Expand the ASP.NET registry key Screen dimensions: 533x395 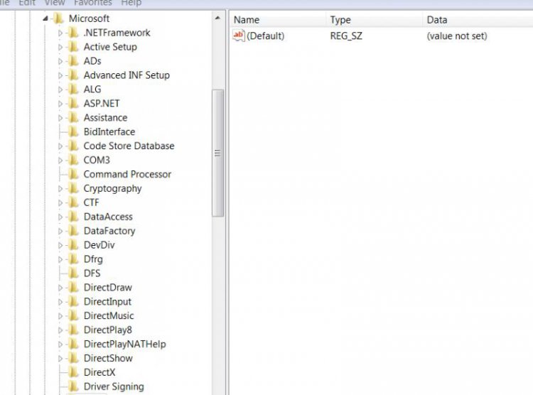tap(60, 104)
